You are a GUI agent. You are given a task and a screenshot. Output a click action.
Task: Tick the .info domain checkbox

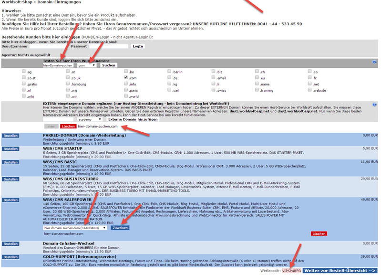(x=126, y=84)
